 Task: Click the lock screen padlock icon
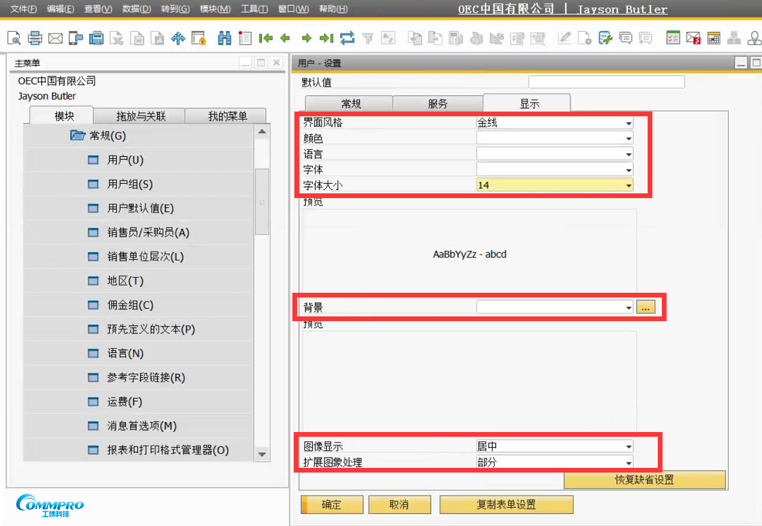coord(198,38)
